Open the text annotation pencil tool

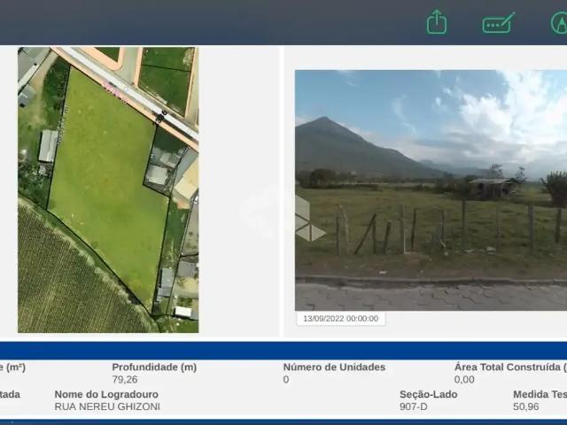[x=499, y=23]
